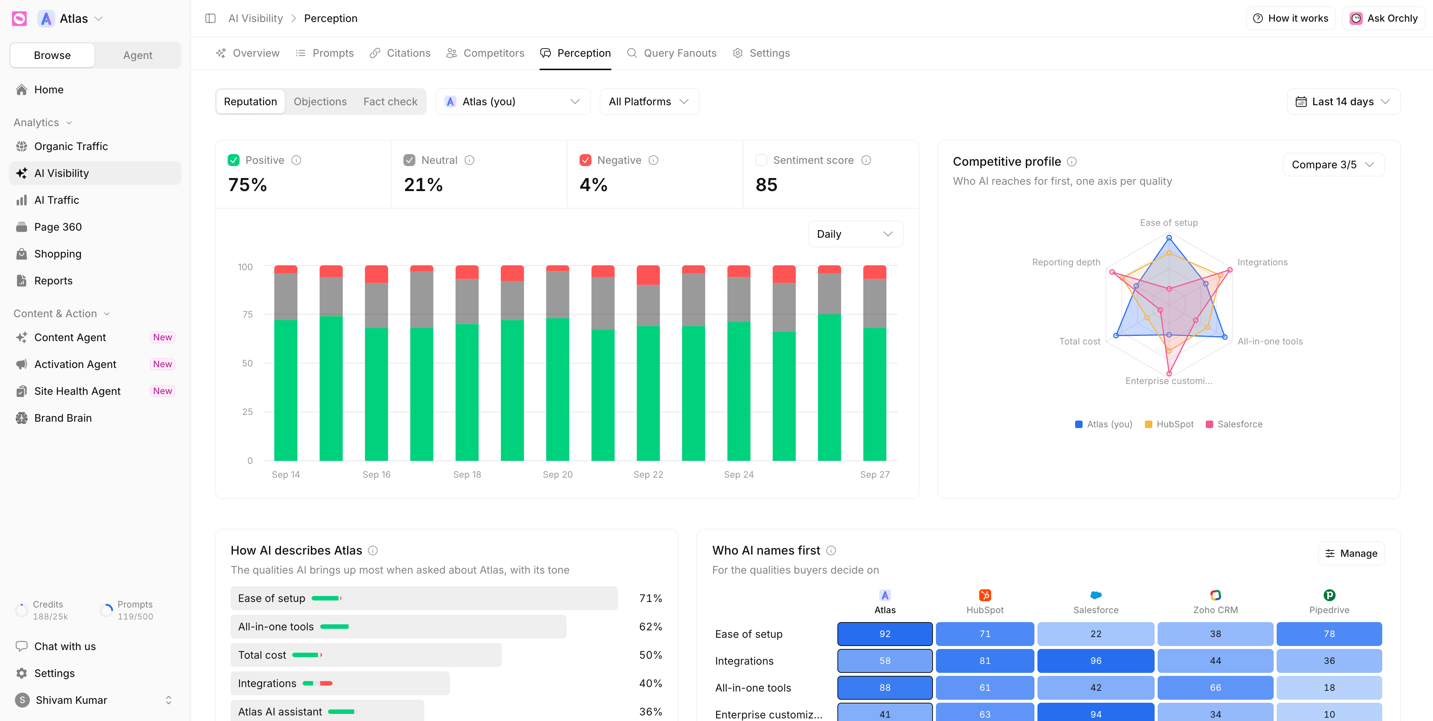
Task: Click Site Health Agent icon
Action: point(22,391)
